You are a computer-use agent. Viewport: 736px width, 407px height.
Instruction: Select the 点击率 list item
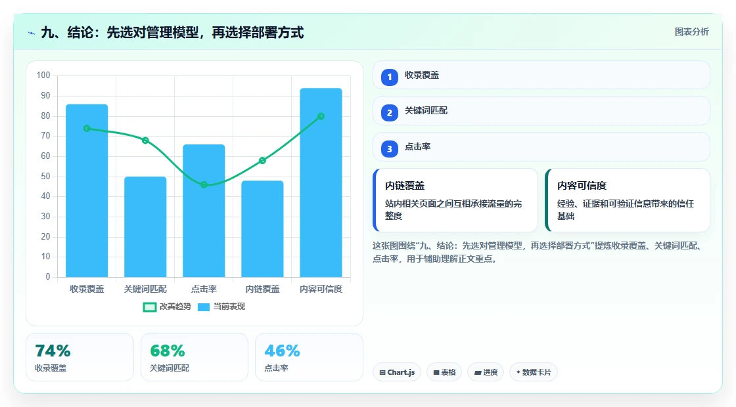click(541, 147)
